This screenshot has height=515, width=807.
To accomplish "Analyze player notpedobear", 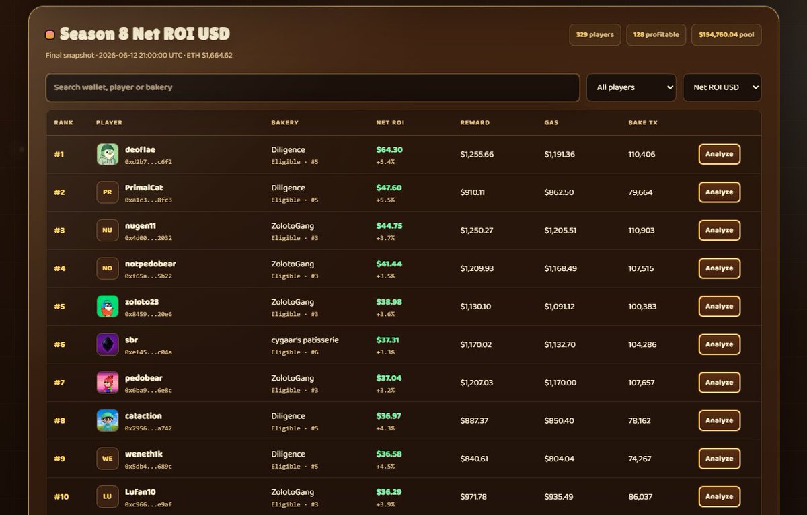I will (720, 268).
